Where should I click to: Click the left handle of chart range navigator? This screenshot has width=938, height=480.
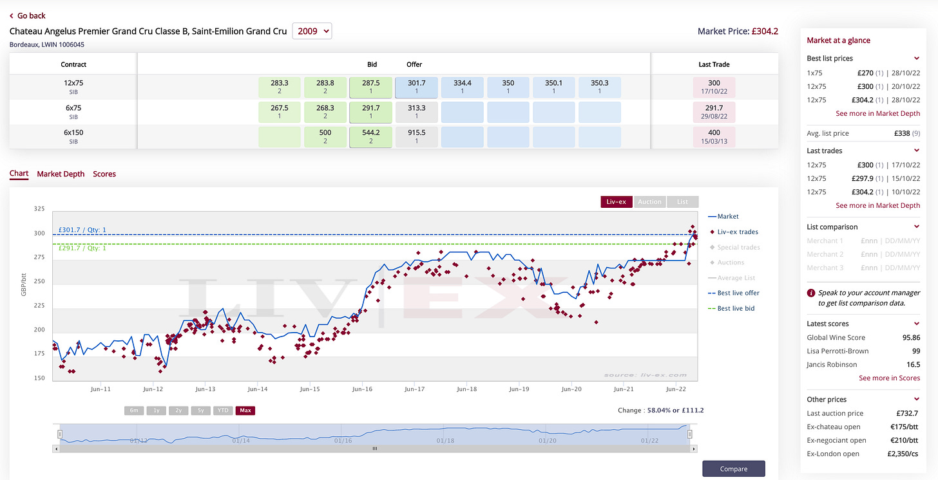pyautogui.click(x=59, y=434)
